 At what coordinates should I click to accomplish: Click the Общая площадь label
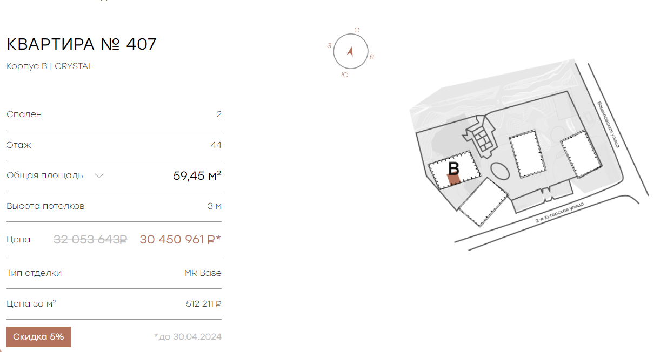click(45, 175)
